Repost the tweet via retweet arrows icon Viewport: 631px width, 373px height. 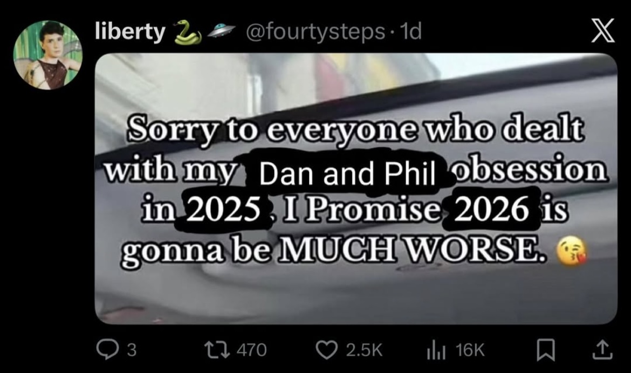(217, 349)
